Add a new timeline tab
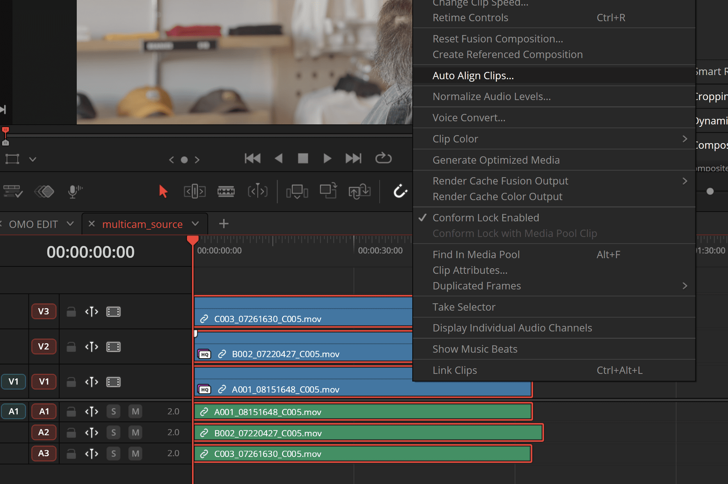Image resolution: width=728 pixels, height=484 pixels. [224, 224]
